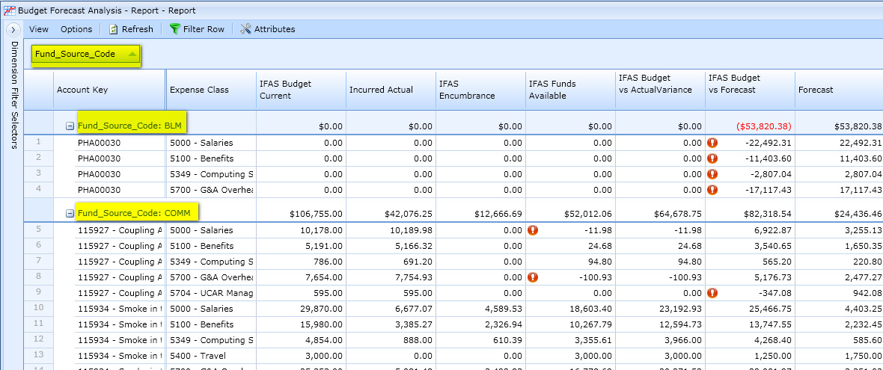
Task: Click COMM variance total $64,678.75
Action: pyautogui.click(x=678, y=214)
